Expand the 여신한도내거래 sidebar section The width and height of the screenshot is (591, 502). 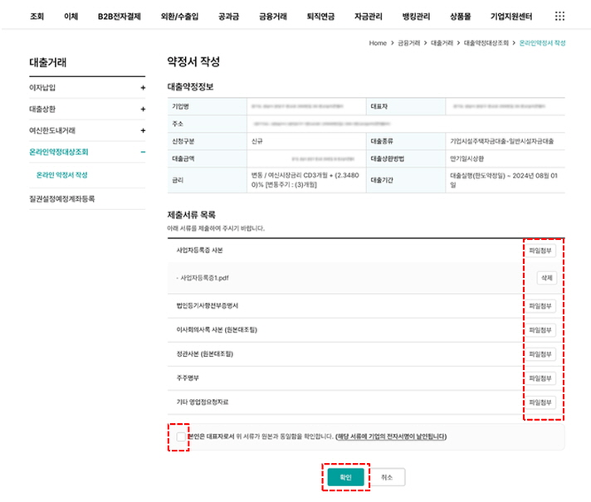pos(142,130)
